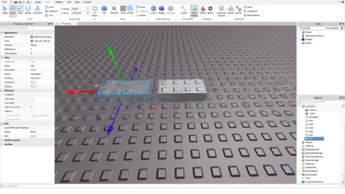This screenshot has height=194, width=345.
Task: Expand the StarterPlayer node
Action: tap(299, 171)
